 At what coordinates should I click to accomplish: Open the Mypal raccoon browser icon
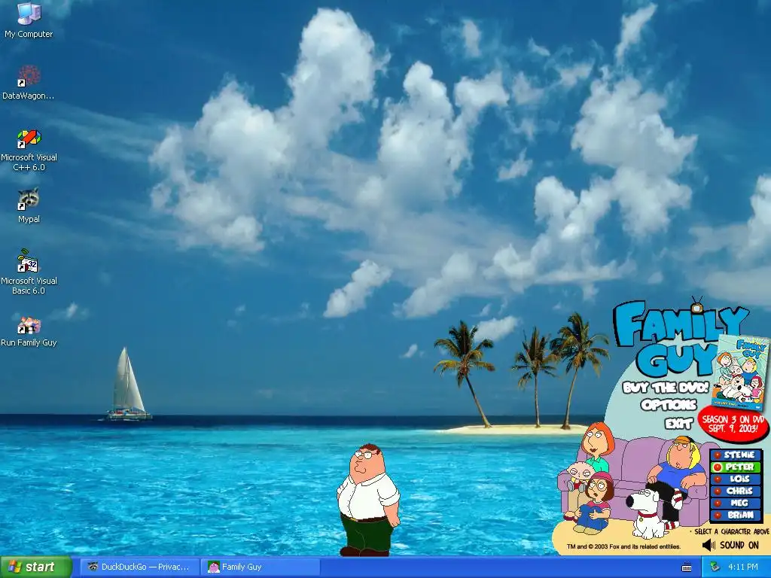pyautogui.click(x=29, y=205)
